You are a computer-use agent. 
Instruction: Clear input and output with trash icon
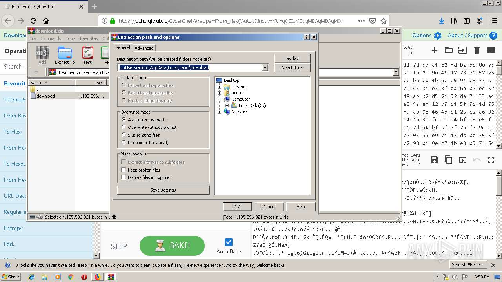[477, 50]
